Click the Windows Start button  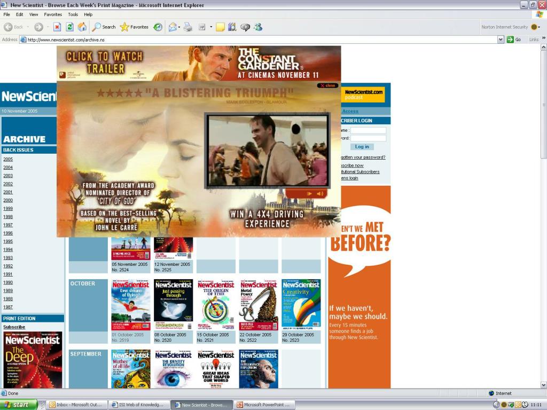tap(19, 405)
